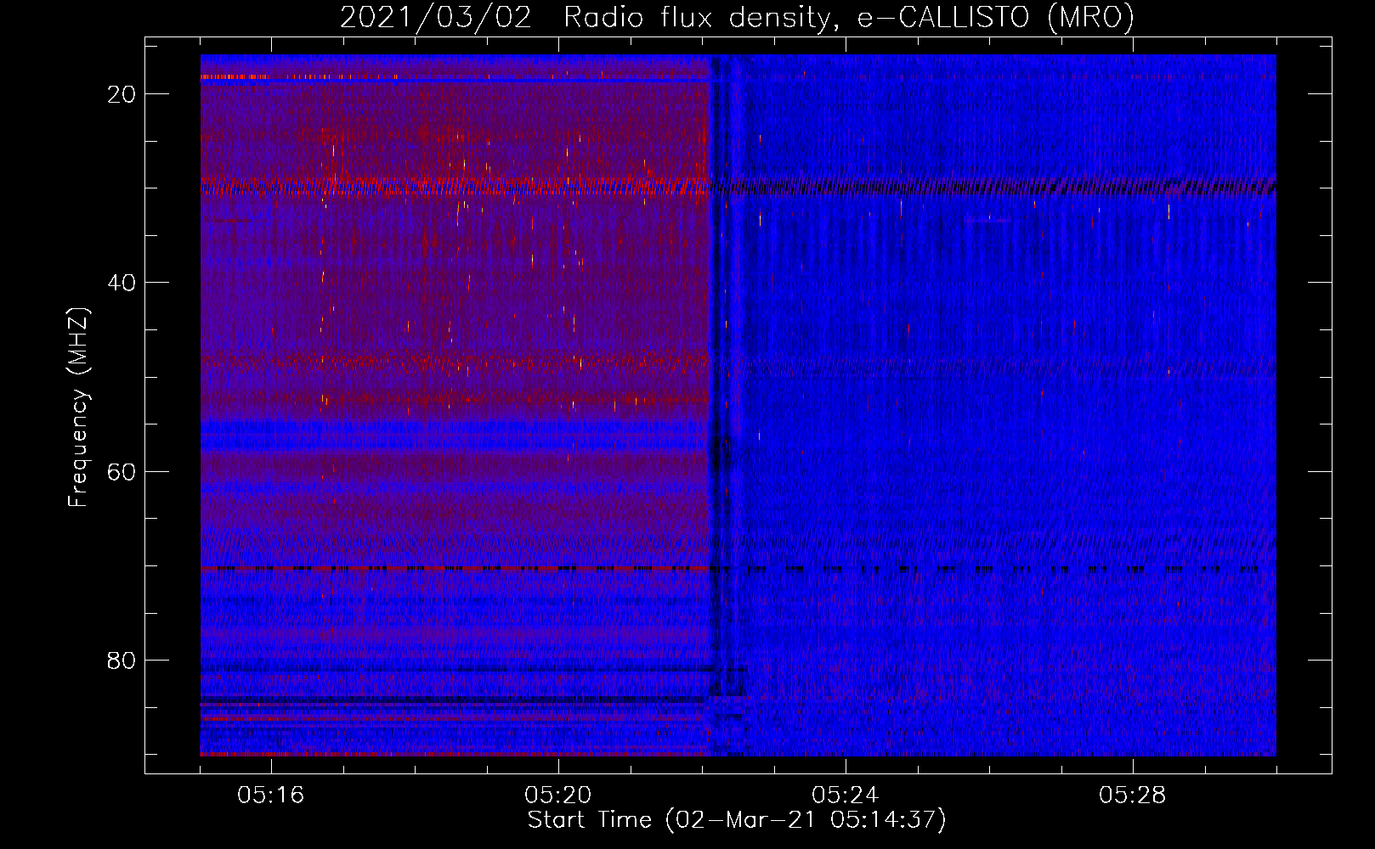Click the 60 MHz frequency tick label
The image size is (1375, 849).
pyautogui.click(x=122, y=471)
